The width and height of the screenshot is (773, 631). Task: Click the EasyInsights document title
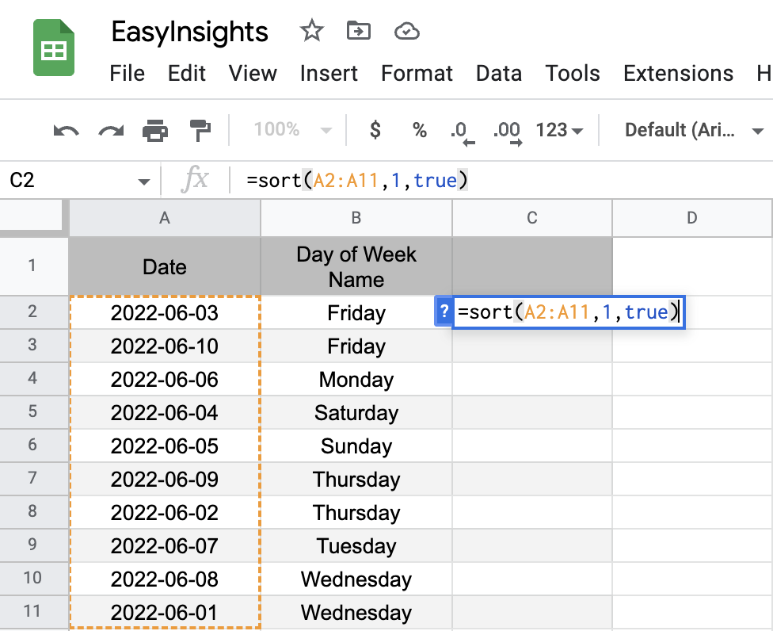[x=189, y=32]
